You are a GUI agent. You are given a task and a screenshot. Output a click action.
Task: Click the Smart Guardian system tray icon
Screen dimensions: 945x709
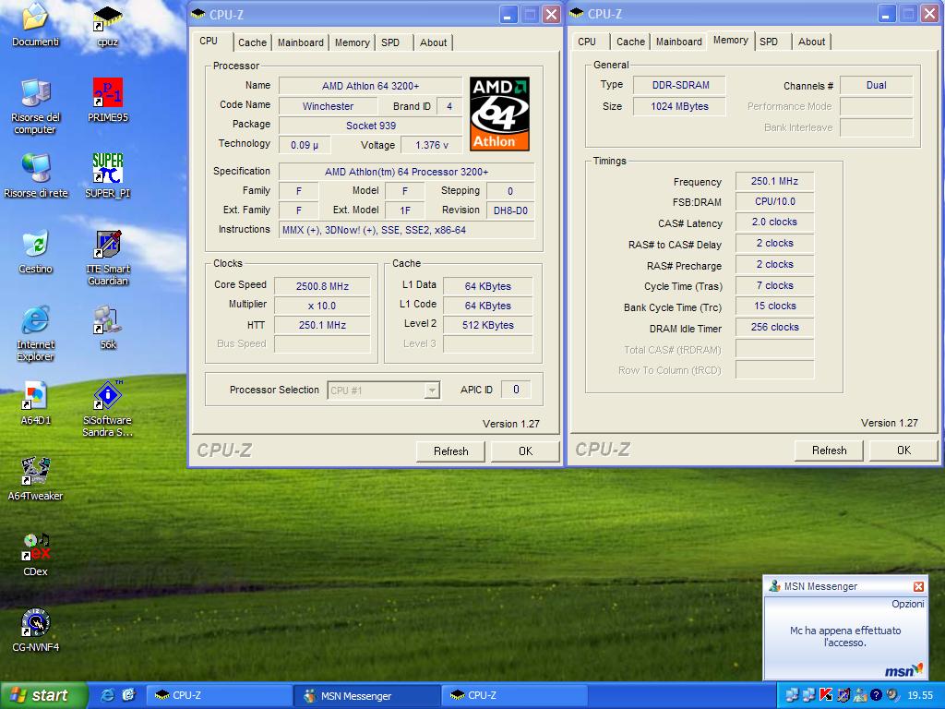[x=843, y=695]
